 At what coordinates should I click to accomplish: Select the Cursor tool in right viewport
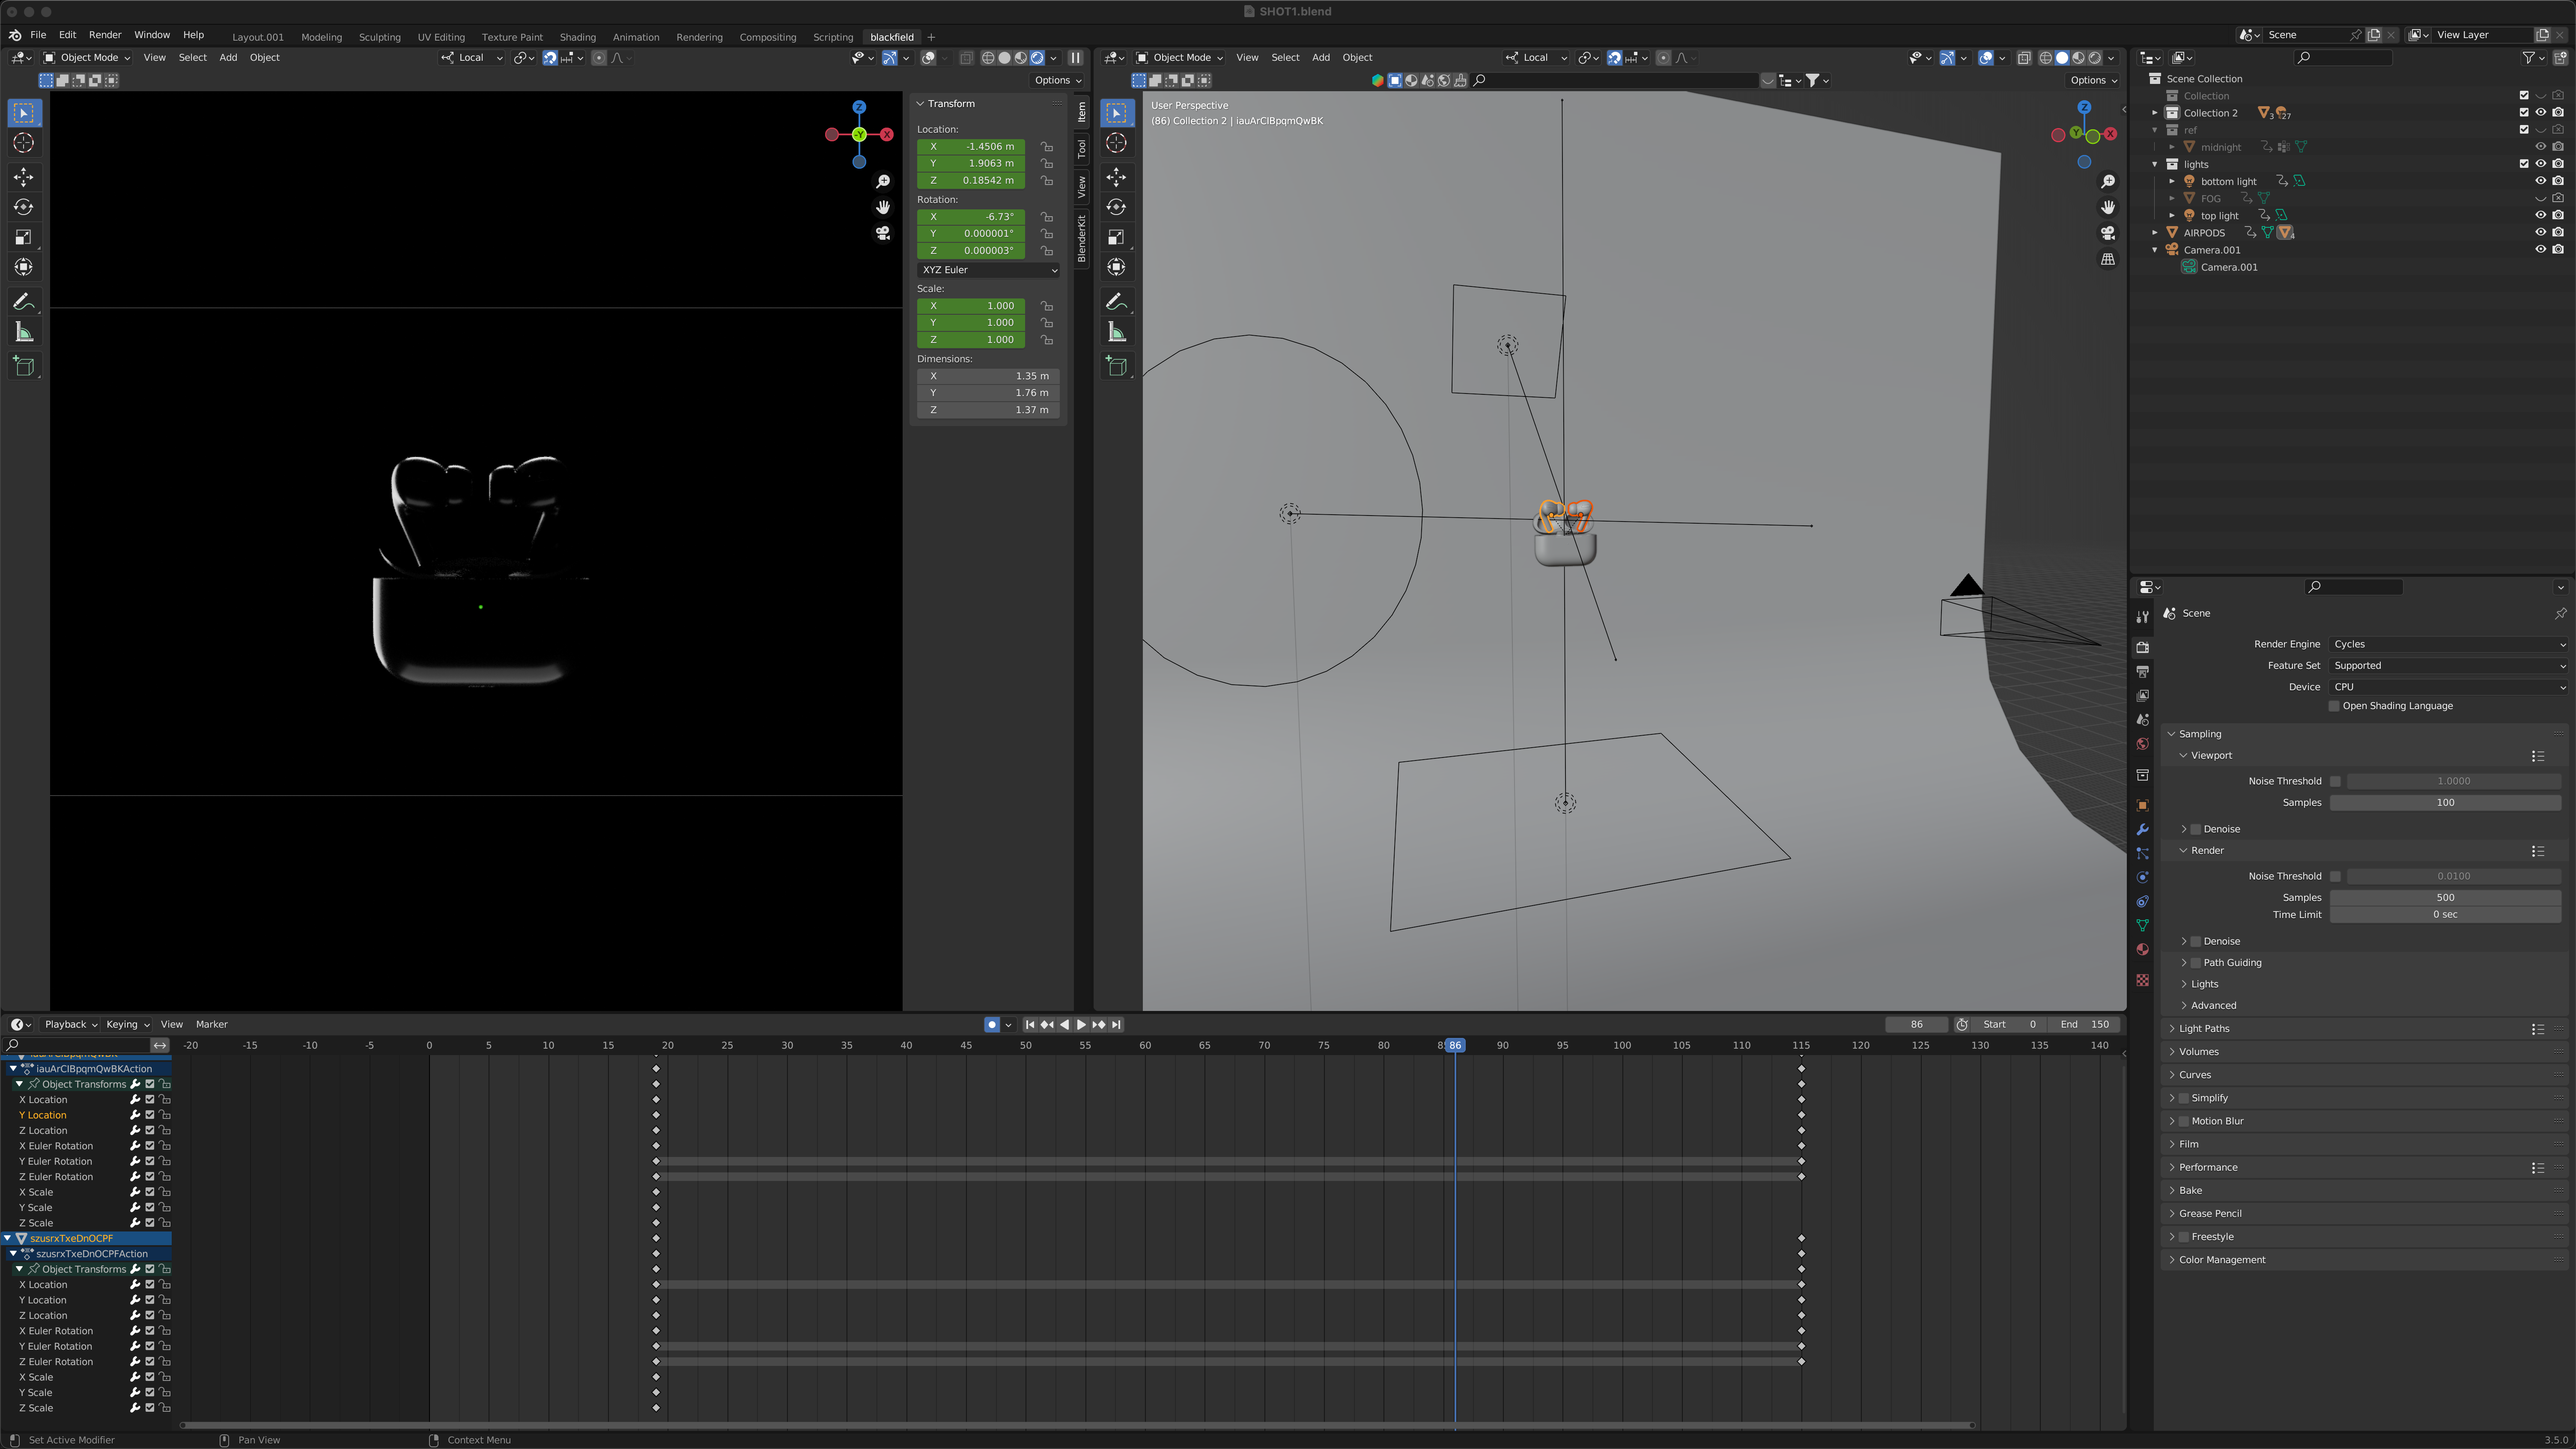(1117, 143)
